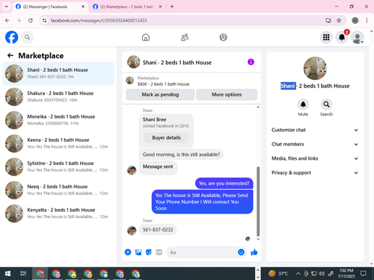Attach a photo using the image icon
Screen dimensions: 374x280
(x=138, y=252)
